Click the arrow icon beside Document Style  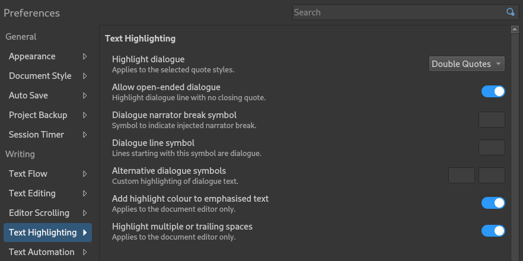(85, 76)
